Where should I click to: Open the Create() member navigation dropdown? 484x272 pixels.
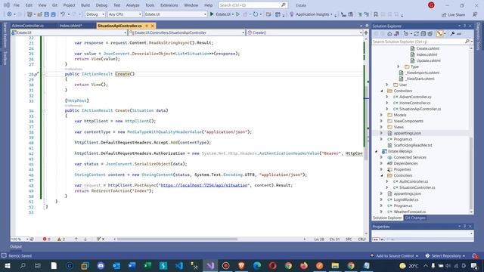pyautogui.click(x=305, y=32)
